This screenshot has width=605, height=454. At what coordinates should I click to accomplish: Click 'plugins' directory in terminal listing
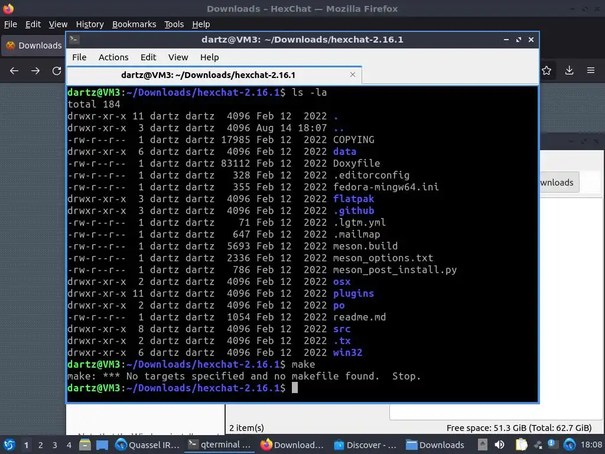point(353,293)
